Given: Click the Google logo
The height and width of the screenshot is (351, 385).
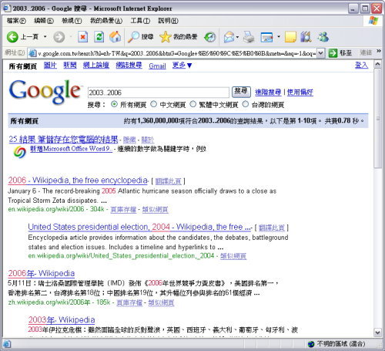Looking at the screenshot, I should tap(45, 92).
